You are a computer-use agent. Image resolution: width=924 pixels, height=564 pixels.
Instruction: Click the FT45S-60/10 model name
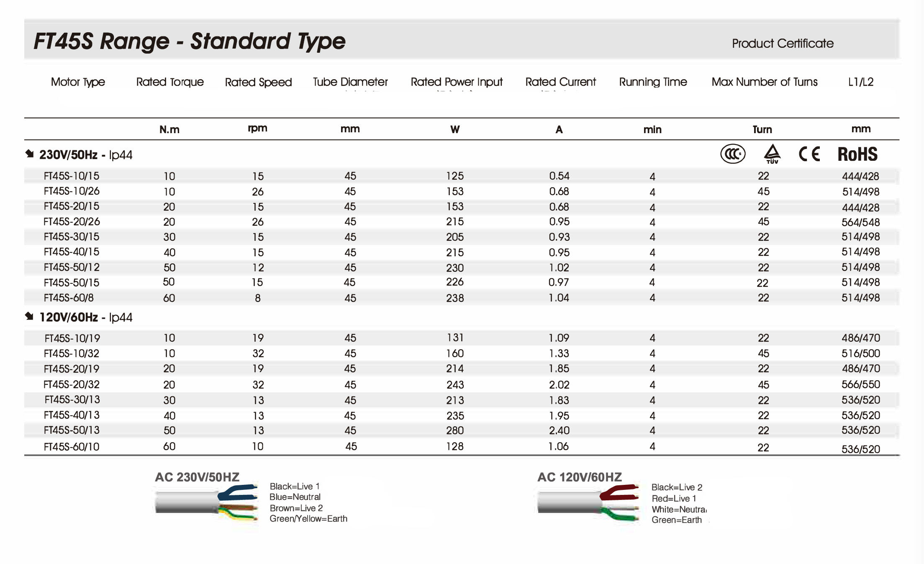pos(72,447)
